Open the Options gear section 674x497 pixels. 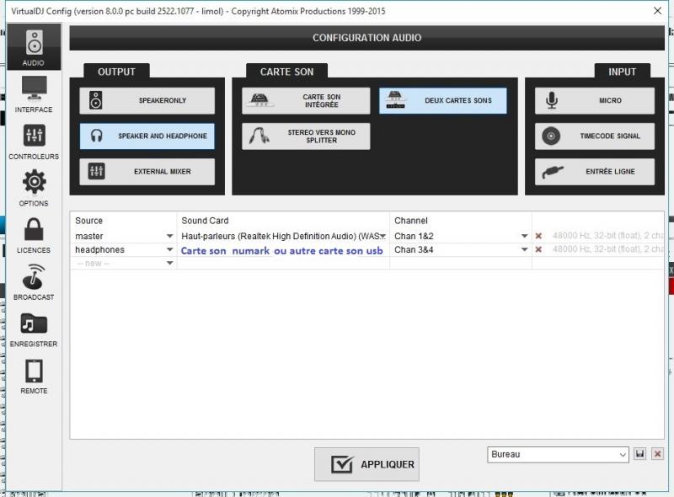coord(34,187)
